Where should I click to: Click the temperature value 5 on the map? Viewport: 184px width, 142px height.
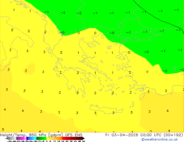[3, 130]
